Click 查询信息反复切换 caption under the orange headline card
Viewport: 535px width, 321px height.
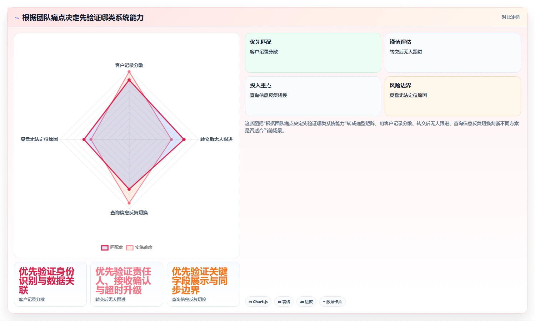pyautogui.click(x=189, y=300)
